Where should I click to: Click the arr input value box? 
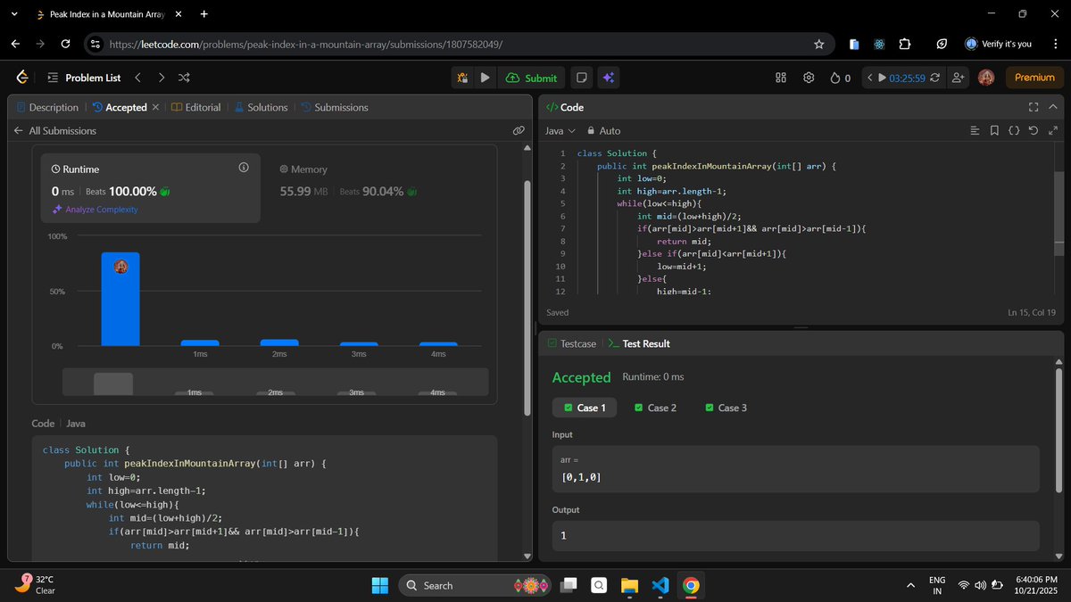(x=796, y=469)
